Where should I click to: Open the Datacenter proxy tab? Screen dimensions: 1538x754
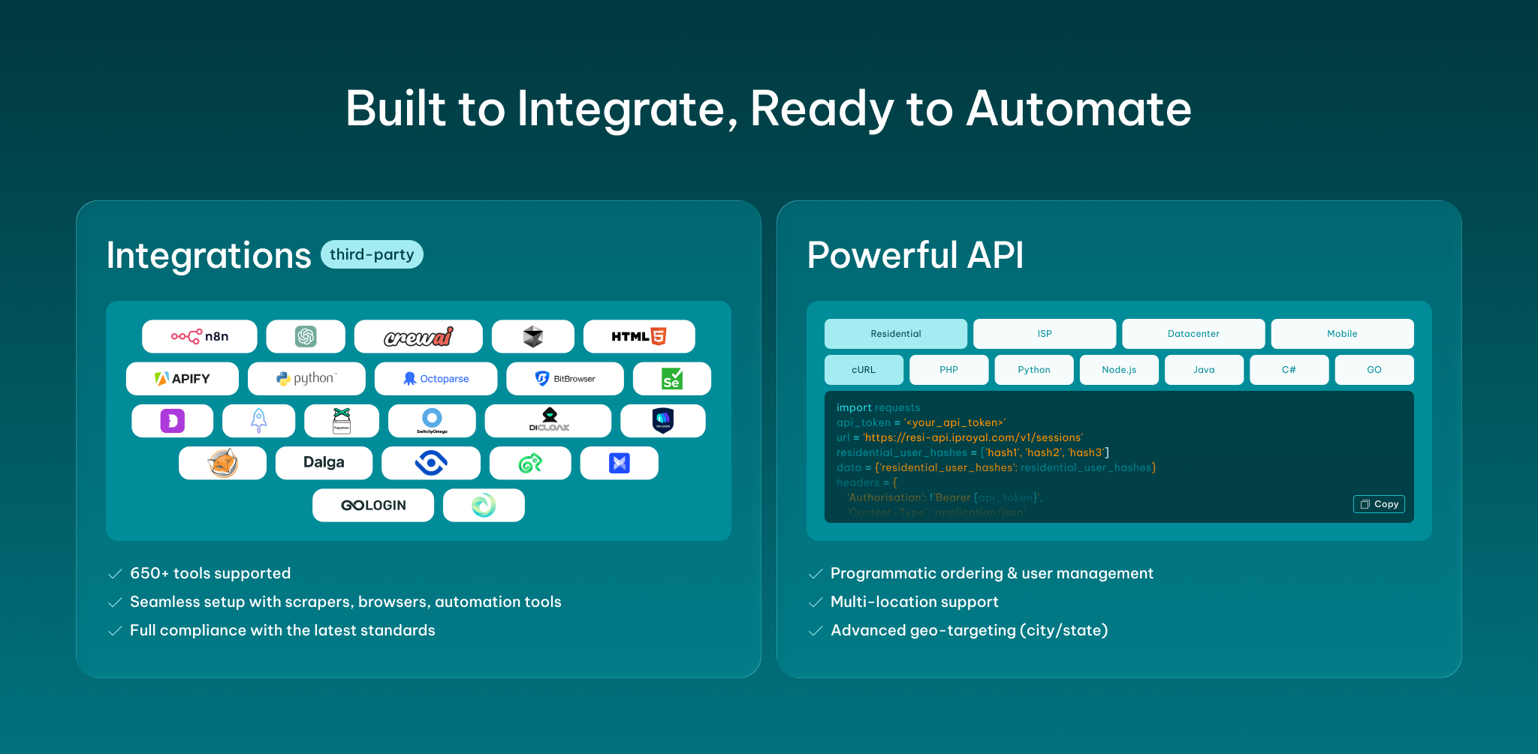(x=1193, y=334)
